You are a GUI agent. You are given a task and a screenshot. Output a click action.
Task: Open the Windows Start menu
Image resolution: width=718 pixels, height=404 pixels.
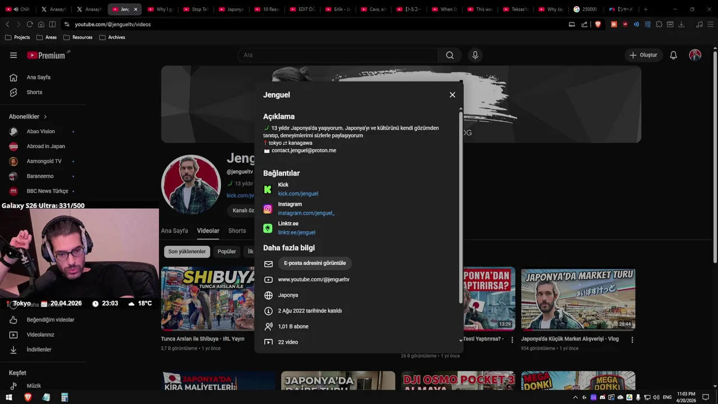coord(9,397)
